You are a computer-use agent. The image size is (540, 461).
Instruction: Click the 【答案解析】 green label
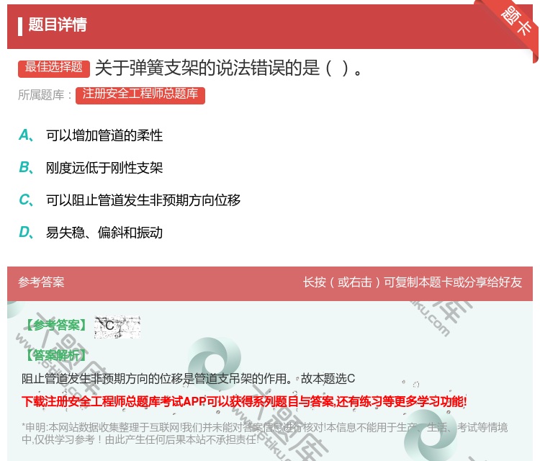(56, 355)
